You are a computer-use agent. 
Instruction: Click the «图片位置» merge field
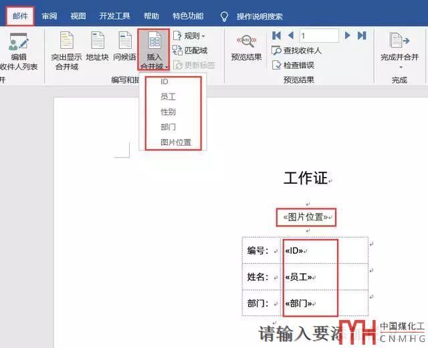pos(306,217)
